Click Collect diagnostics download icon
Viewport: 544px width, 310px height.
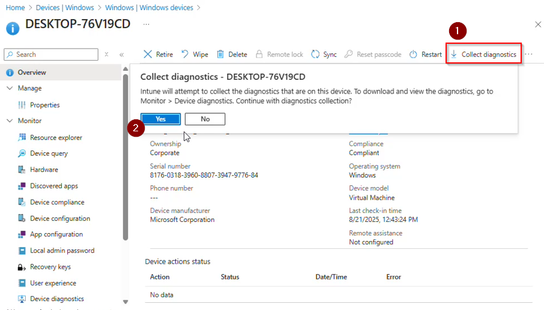click(x=454, y=55)
